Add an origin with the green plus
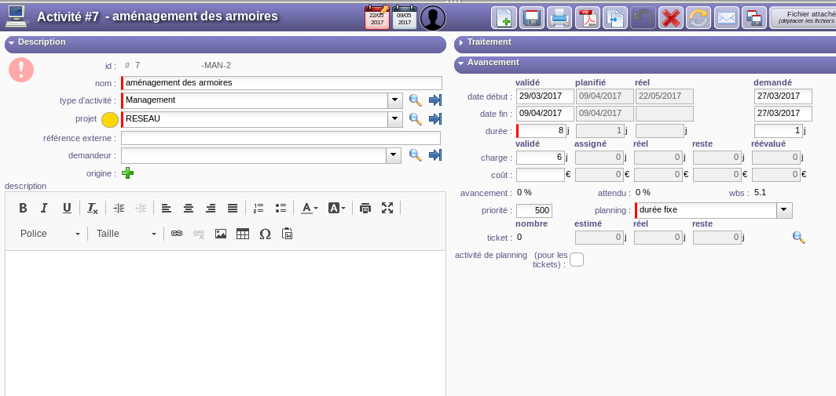The image size is (836, 396). (127, 173)
